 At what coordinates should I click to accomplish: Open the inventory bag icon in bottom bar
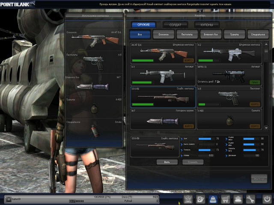click(213, 199)
